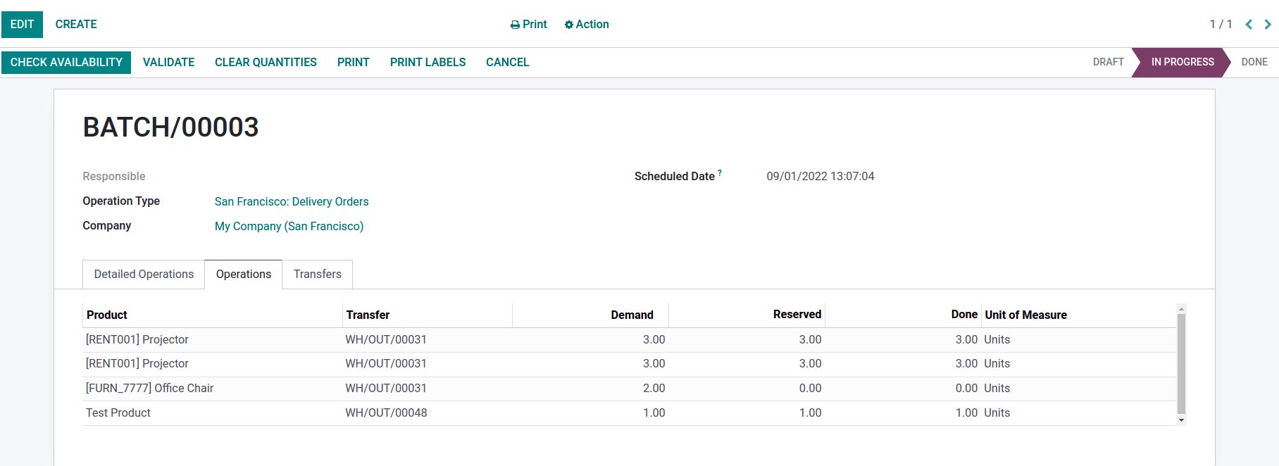
Task: Click the Scheduled Date help question mark
Action: [x=720, y=172]
